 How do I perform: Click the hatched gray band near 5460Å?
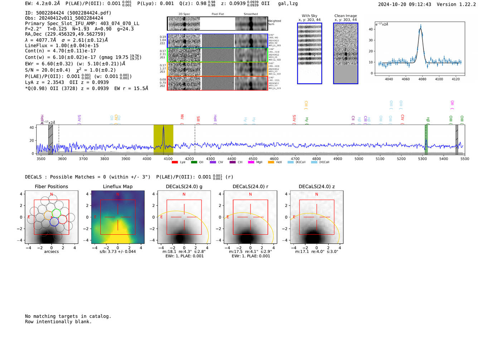[457, 140]
